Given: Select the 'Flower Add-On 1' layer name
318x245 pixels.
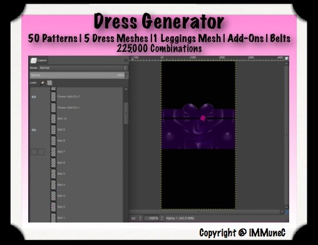Looking at the screenshot, I should point(68,107).
